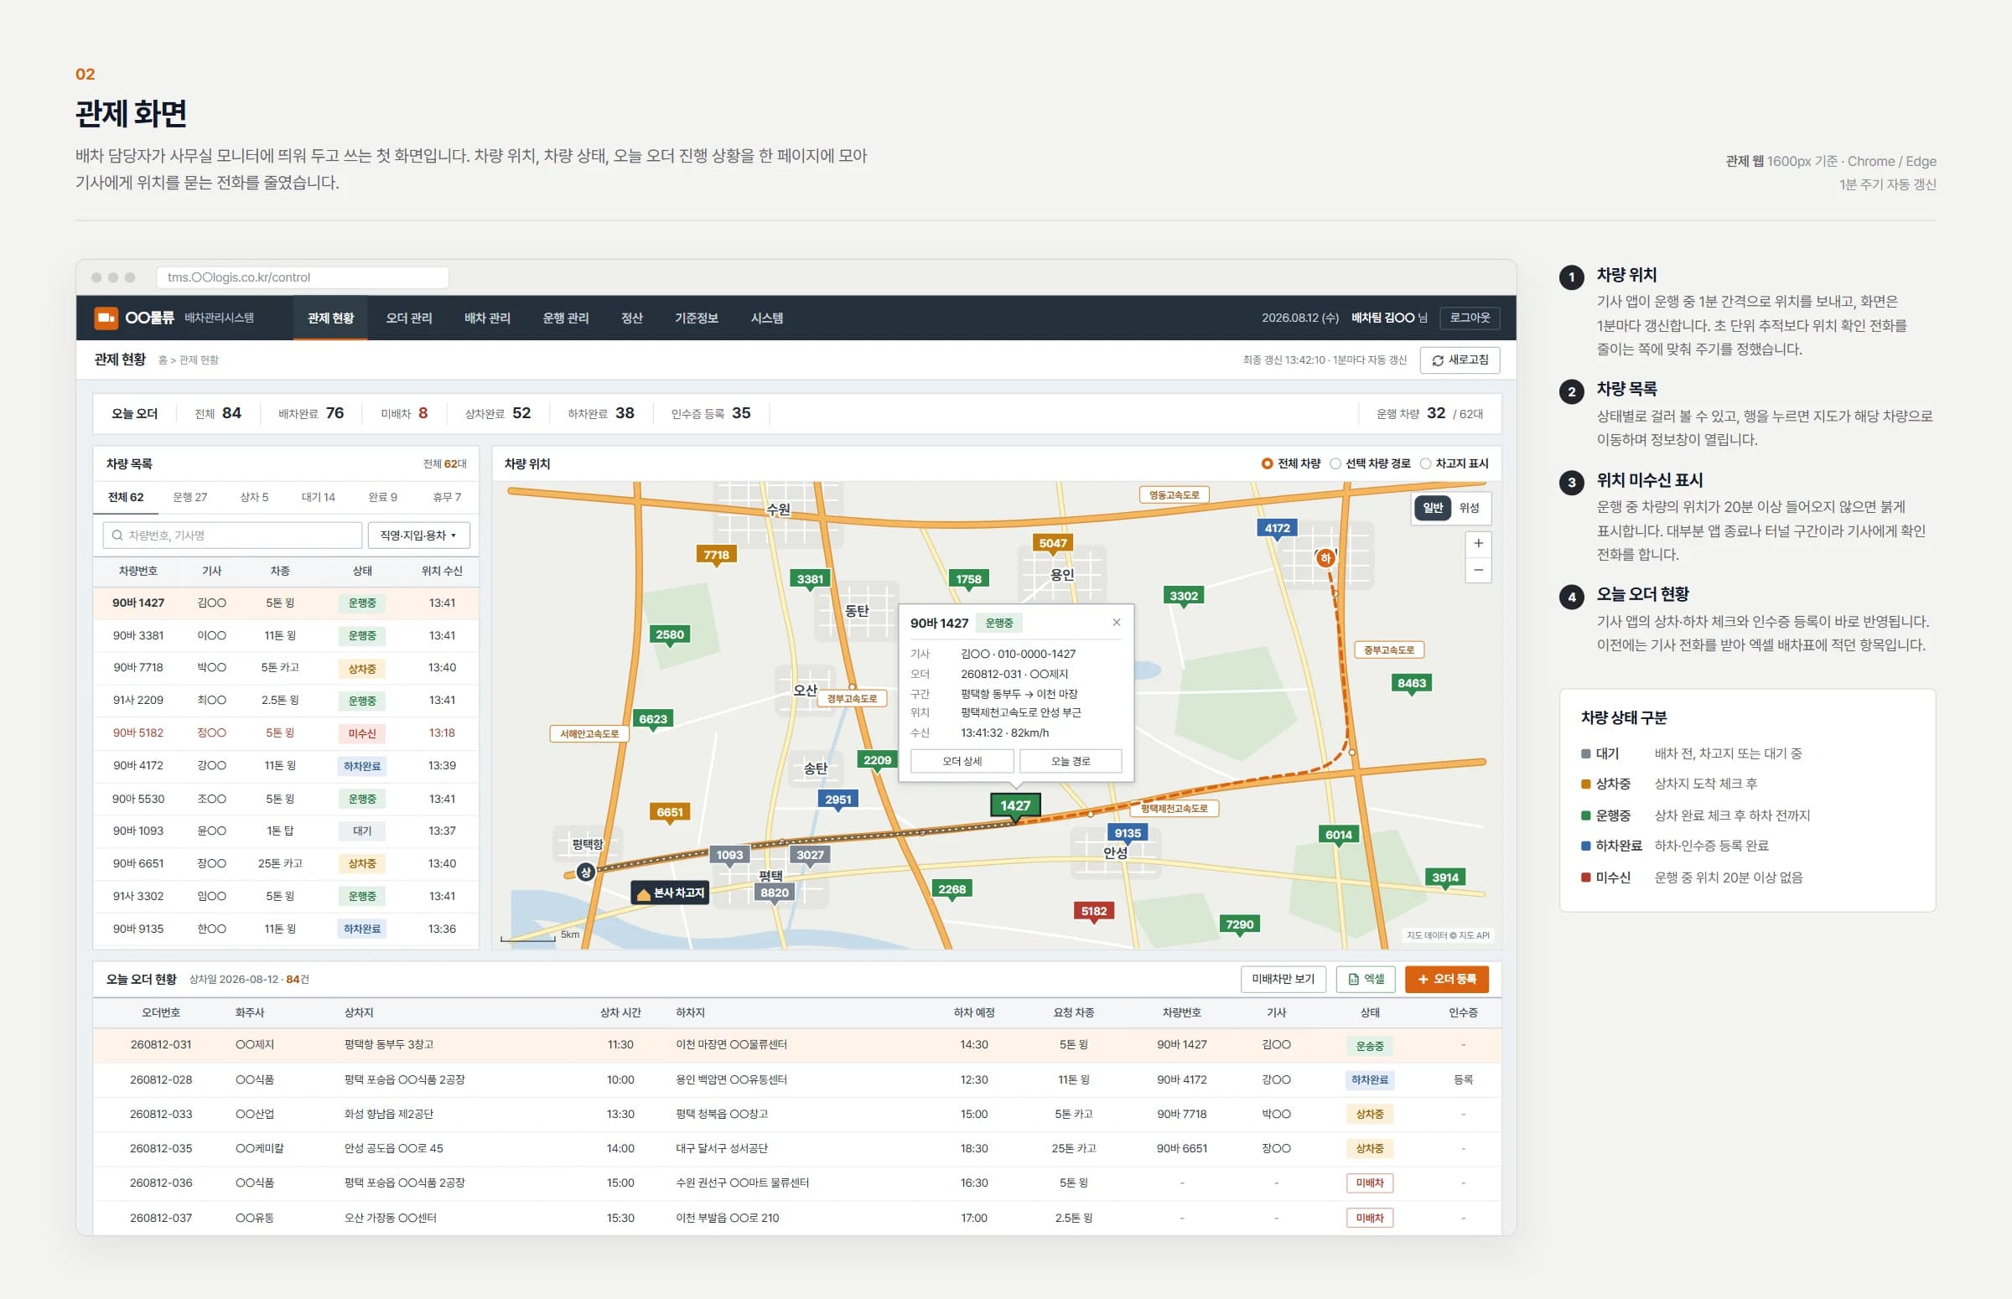Viewport: 2012px width, 1299px height.
Task: Click the 로그아웃 button
Action: pos(1470,318)
